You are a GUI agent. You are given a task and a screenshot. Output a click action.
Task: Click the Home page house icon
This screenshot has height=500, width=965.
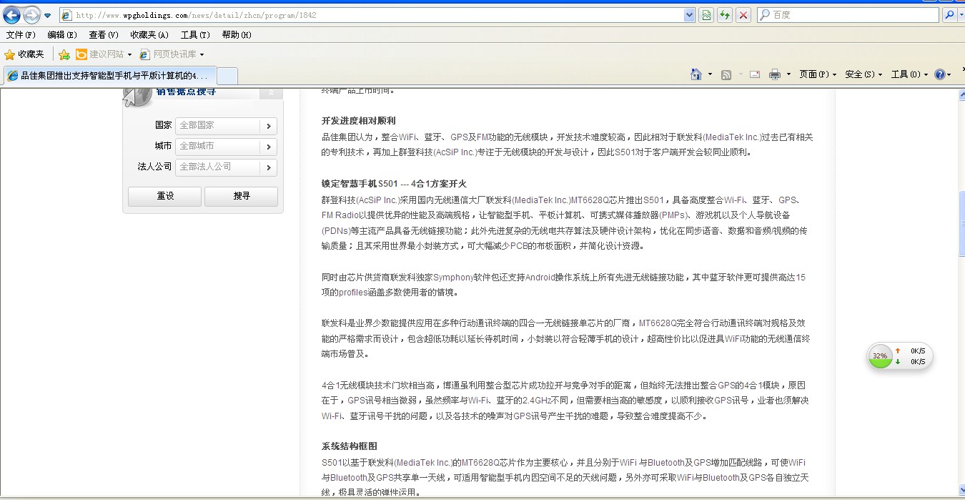tap(696, 74)
